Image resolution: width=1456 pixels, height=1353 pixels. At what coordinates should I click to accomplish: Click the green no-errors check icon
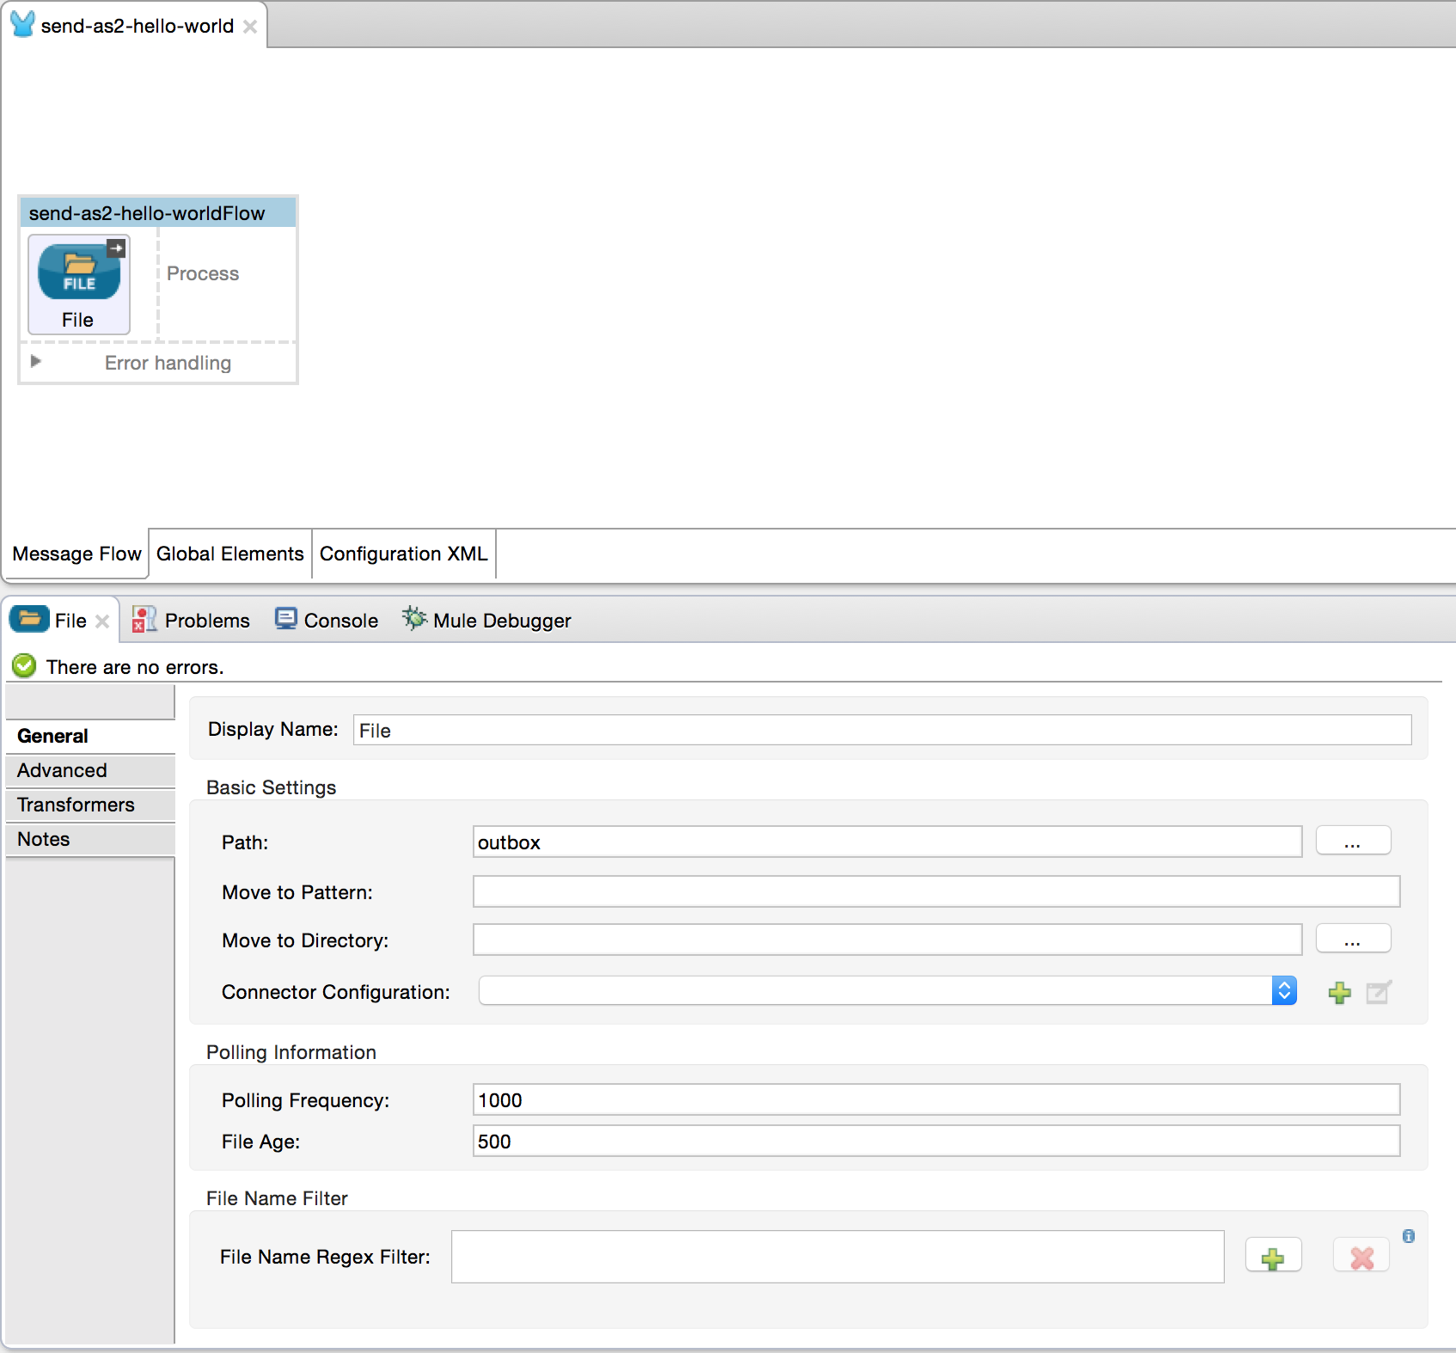click(x=24, y=666)
